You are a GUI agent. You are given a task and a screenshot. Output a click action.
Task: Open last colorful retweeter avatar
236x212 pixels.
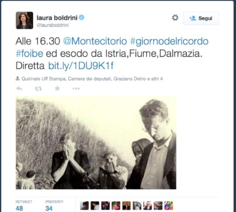pos(169,205)
